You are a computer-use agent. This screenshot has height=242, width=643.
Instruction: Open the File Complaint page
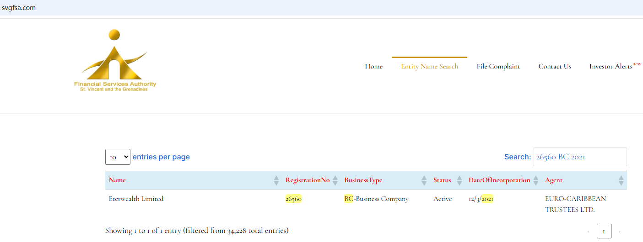498,66
